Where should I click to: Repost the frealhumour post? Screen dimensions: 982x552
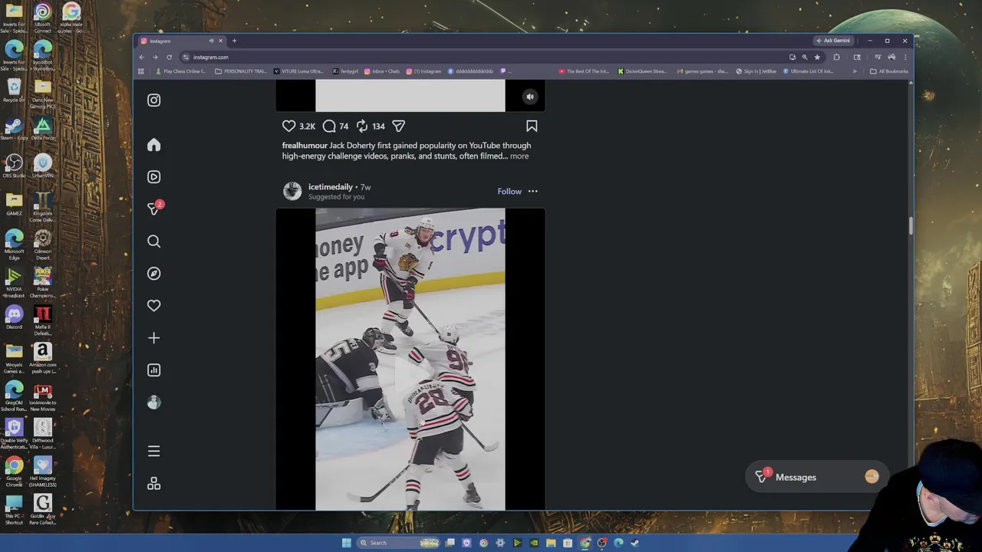pyautogui.click(x=362, y=126)
